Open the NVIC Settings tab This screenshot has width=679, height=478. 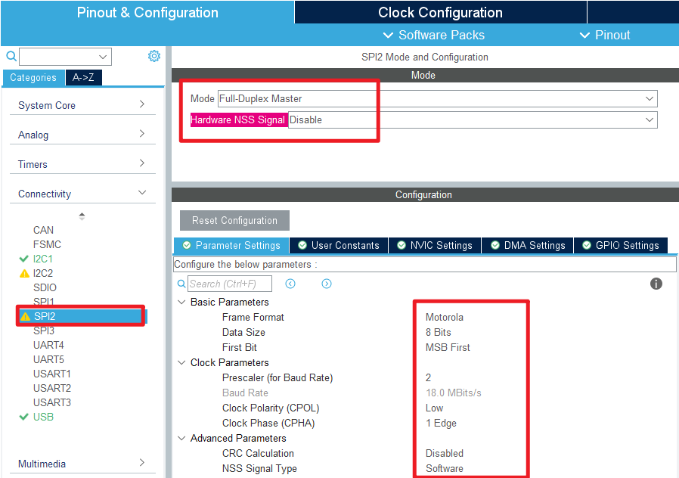(435, 245)
